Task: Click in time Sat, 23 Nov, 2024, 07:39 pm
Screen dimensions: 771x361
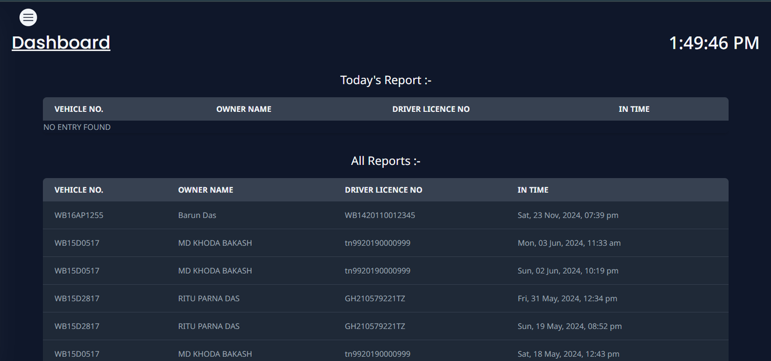Action: 568,215
